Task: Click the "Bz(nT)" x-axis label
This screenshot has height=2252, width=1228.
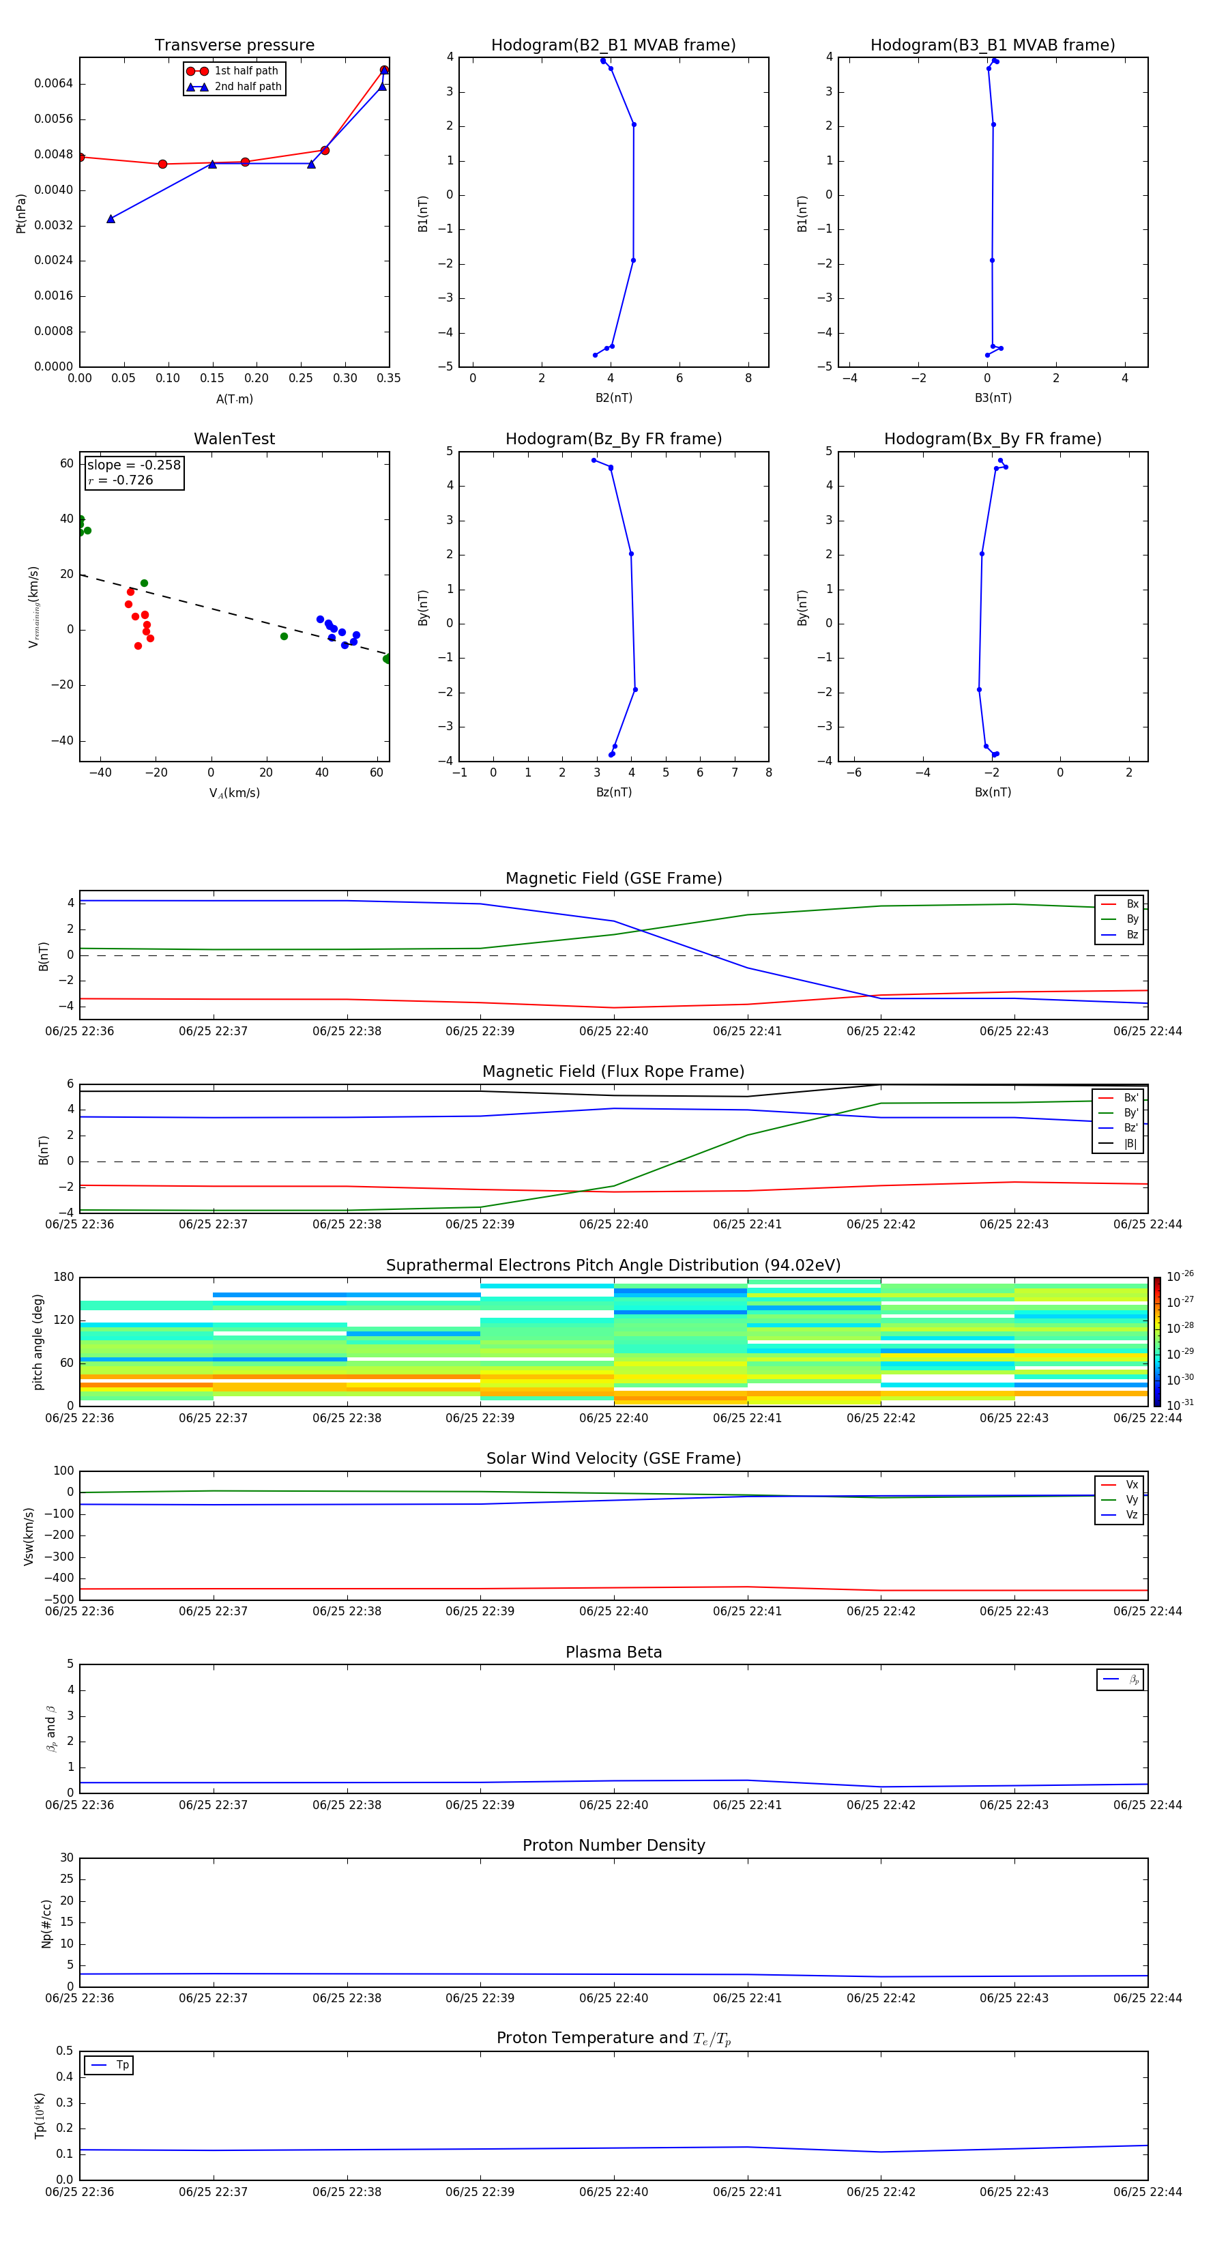Action: coord(613,792)
